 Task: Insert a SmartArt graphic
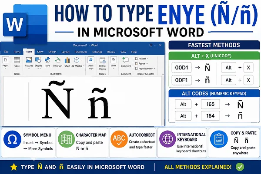click(57, 62)
